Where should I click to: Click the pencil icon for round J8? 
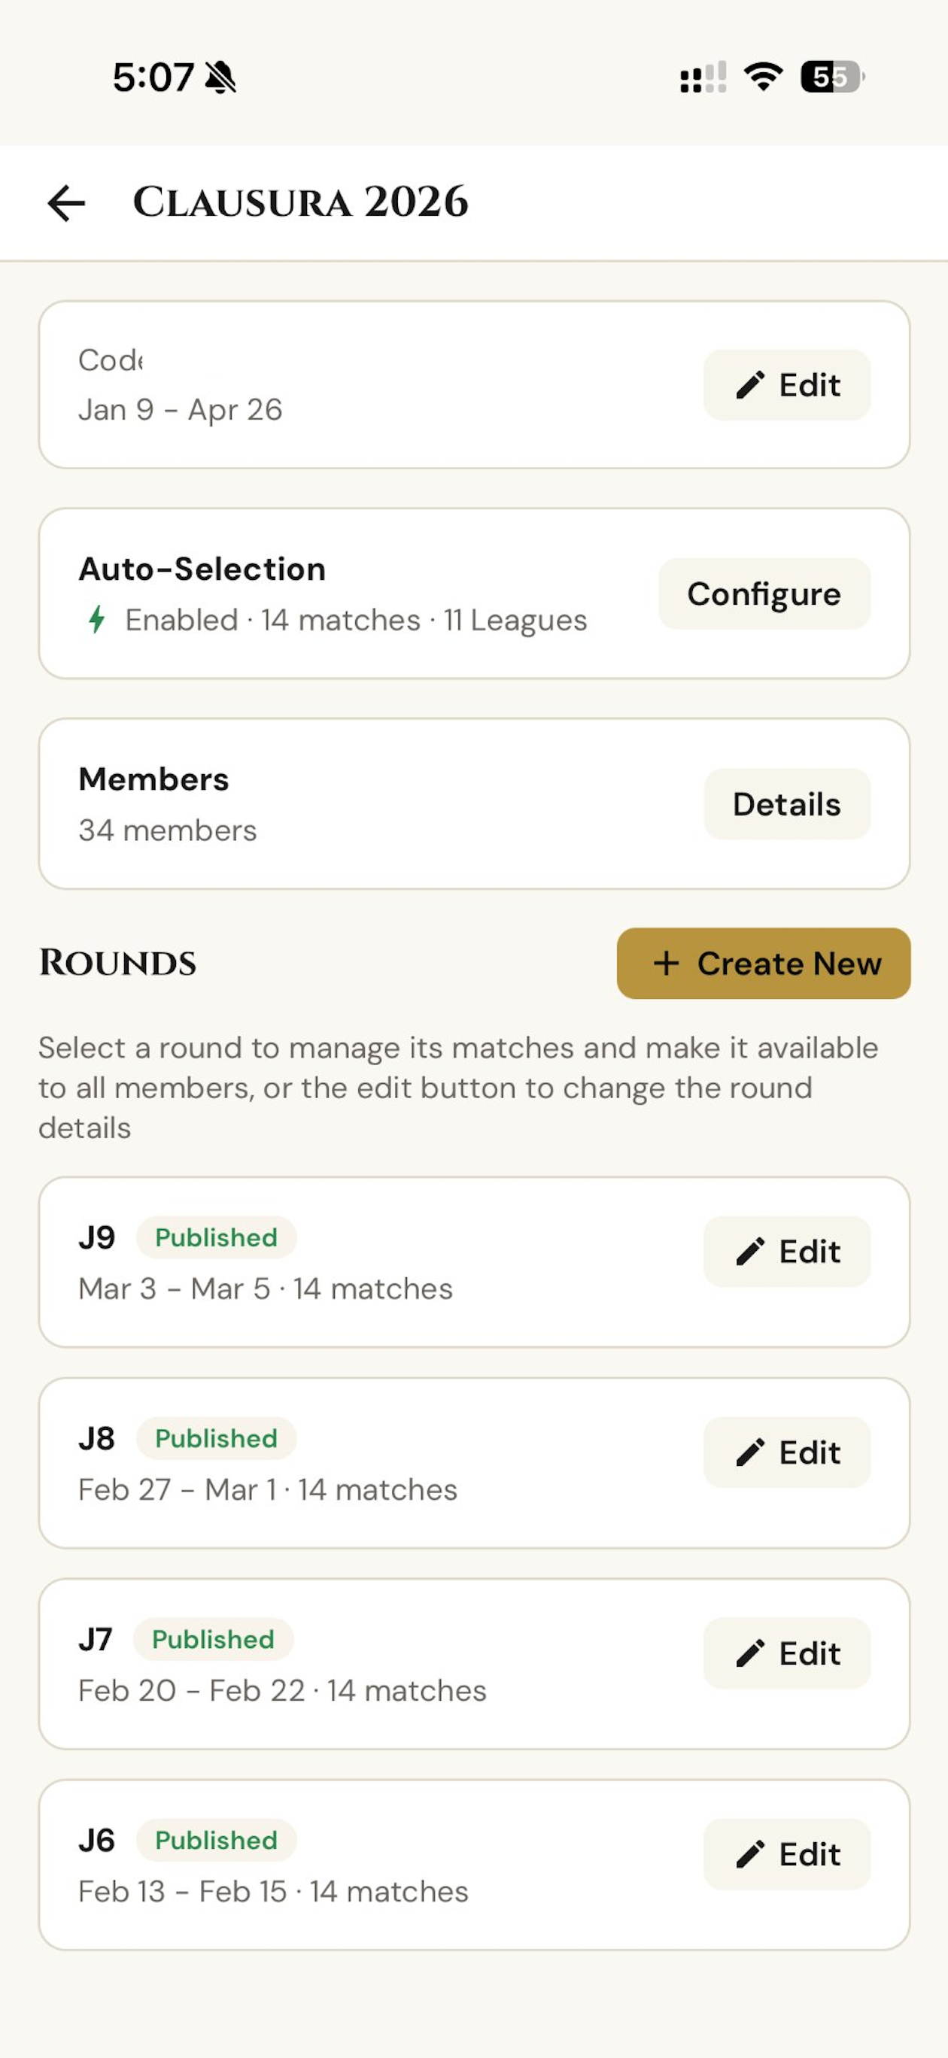pyautogui.click(x=750, y=1452)
